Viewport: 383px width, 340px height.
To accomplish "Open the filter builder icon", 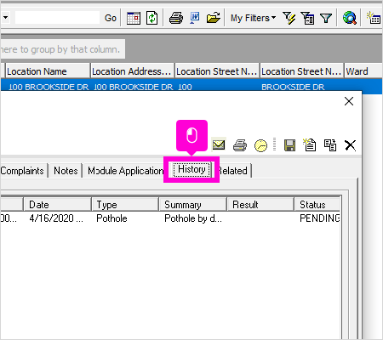I will click(x=307, y=19).
